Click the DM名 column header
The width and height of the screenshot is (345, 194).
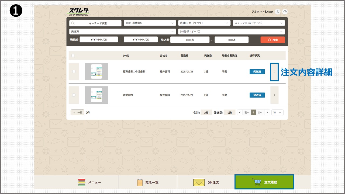126,56
